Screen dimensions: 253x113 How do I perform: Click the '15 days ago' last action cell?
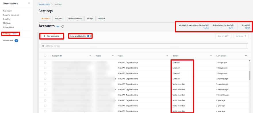(x=222, y=62)
